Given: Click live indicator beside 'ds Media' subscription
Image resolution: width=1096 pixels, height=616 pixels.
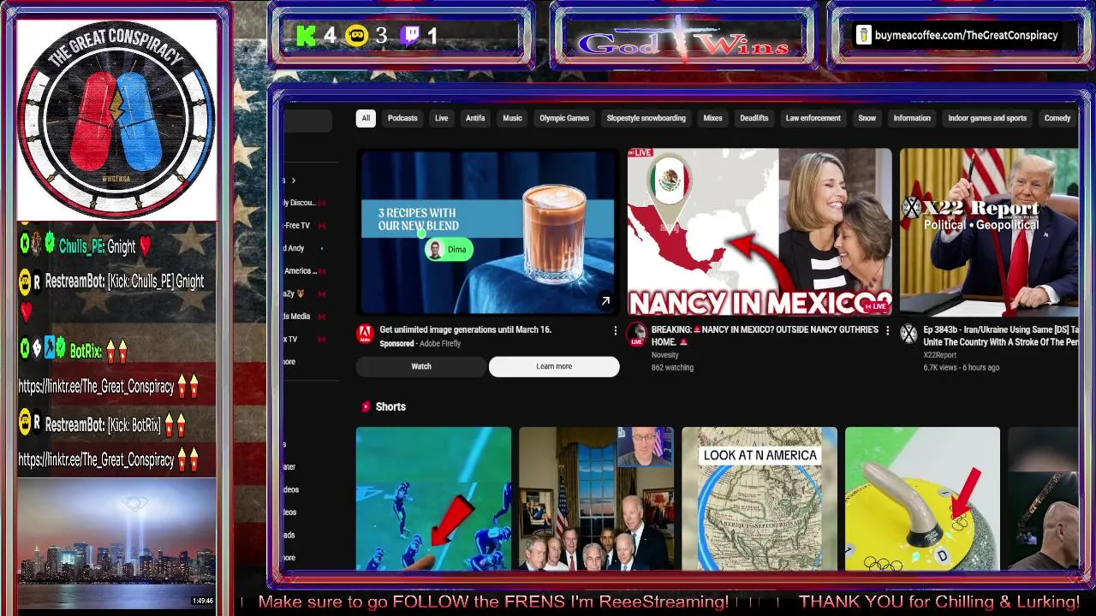Looking at the screenshot, I should (x=322, y=317).
